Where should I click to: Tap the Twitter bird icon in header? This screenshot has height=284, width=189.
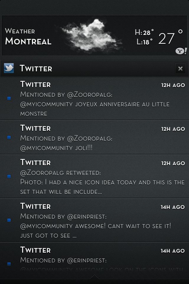click(9, 68)
